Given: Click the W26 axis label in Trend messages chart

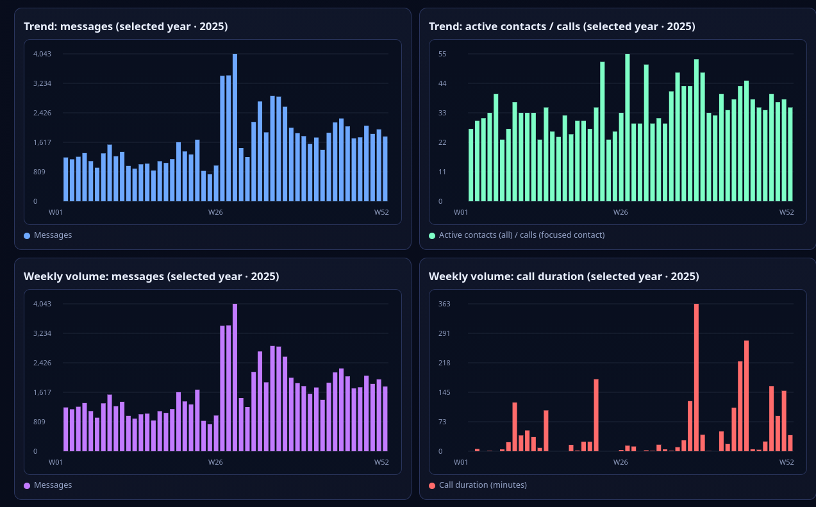Looking at the screenshot, I should point(215,212).
